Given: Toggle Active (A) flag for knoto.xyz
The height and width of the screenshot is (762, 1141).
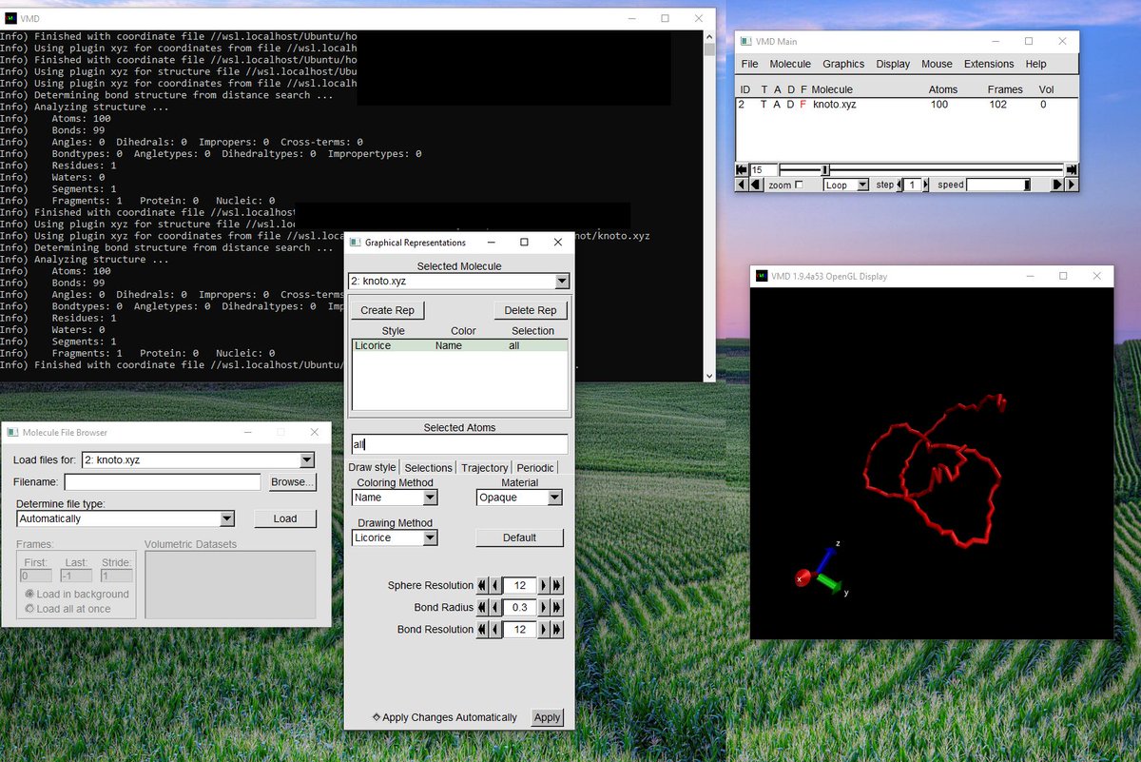Looking at the screenshot, I should [x=777, y=105].
